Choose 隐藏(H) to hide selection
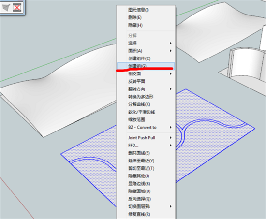Viewport: 266px width, 219px height. click(146, 25)
